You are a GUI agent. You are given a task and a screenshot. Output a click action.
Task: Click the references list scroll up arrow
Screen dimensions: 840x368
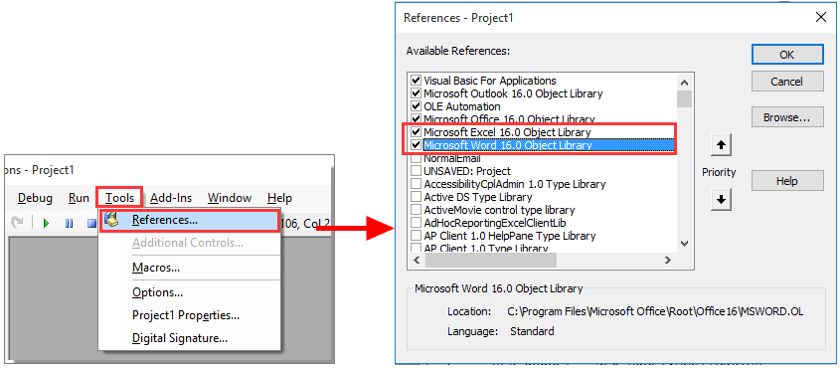coord(684,83)
